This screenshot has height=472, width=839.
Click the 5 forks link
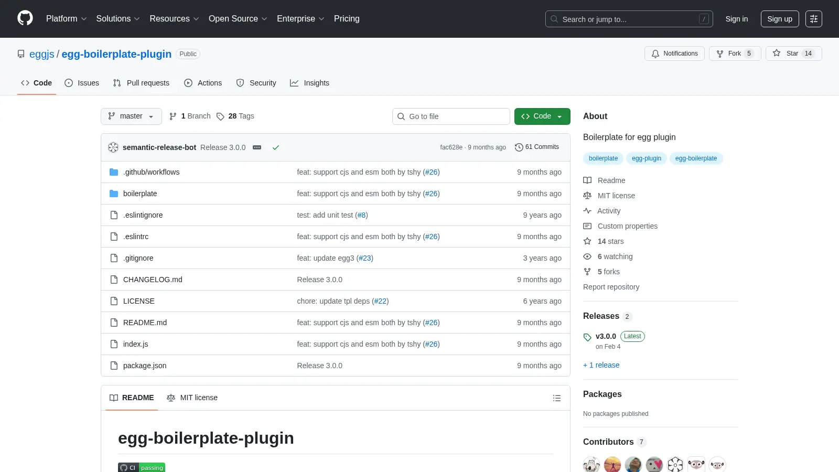pos(601,272)
